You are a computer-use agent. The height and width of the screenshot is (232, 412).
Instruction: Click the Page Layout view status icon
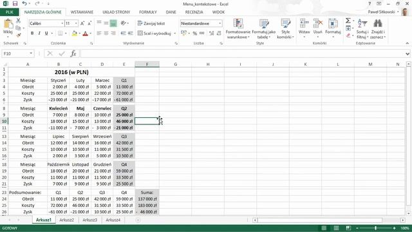point(336,228)
